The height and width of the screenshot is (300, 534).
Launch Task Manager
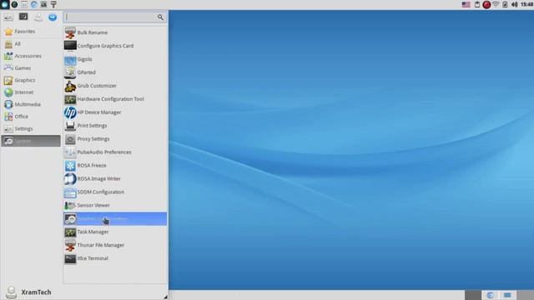click(x=115, y=232)
